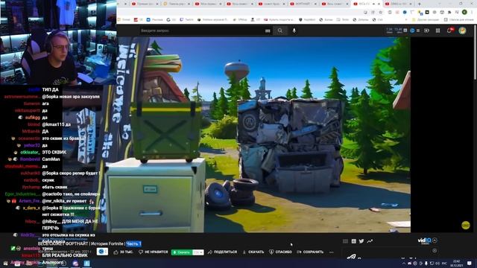
Task: Click the vidIQ Twitter icon
Action: 361,241
